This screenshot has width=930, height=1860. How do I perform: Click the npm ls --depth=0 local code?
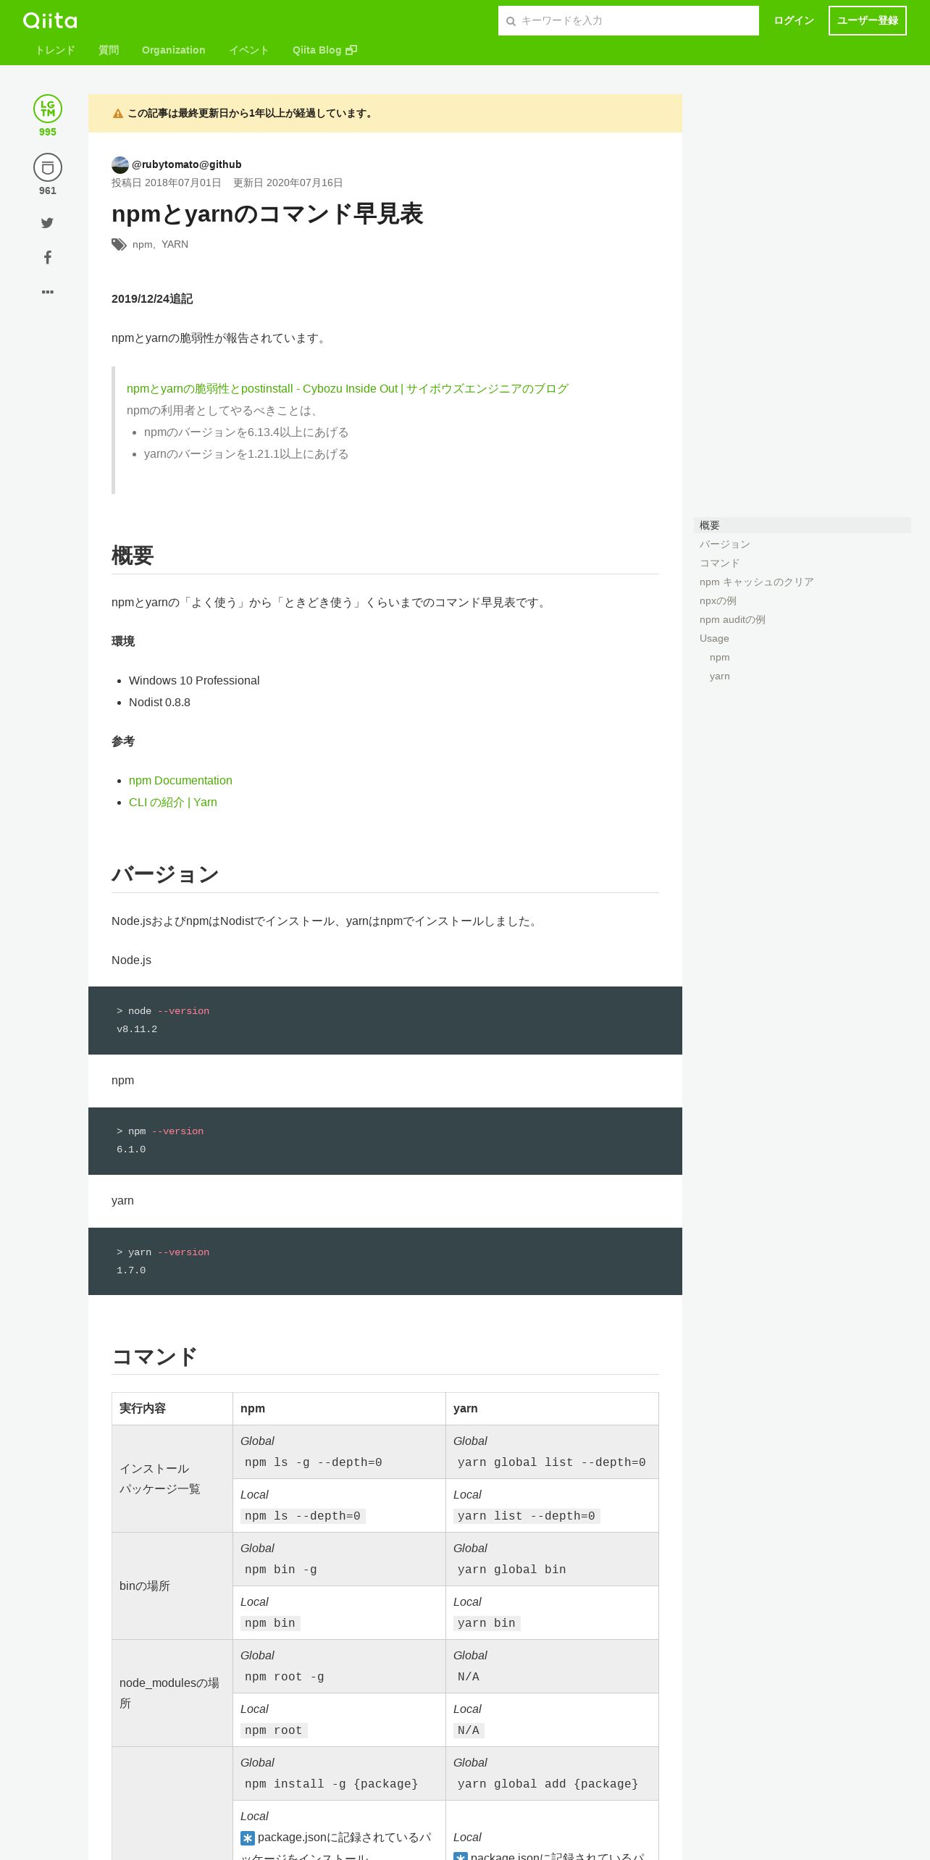tap(303, 1516)
